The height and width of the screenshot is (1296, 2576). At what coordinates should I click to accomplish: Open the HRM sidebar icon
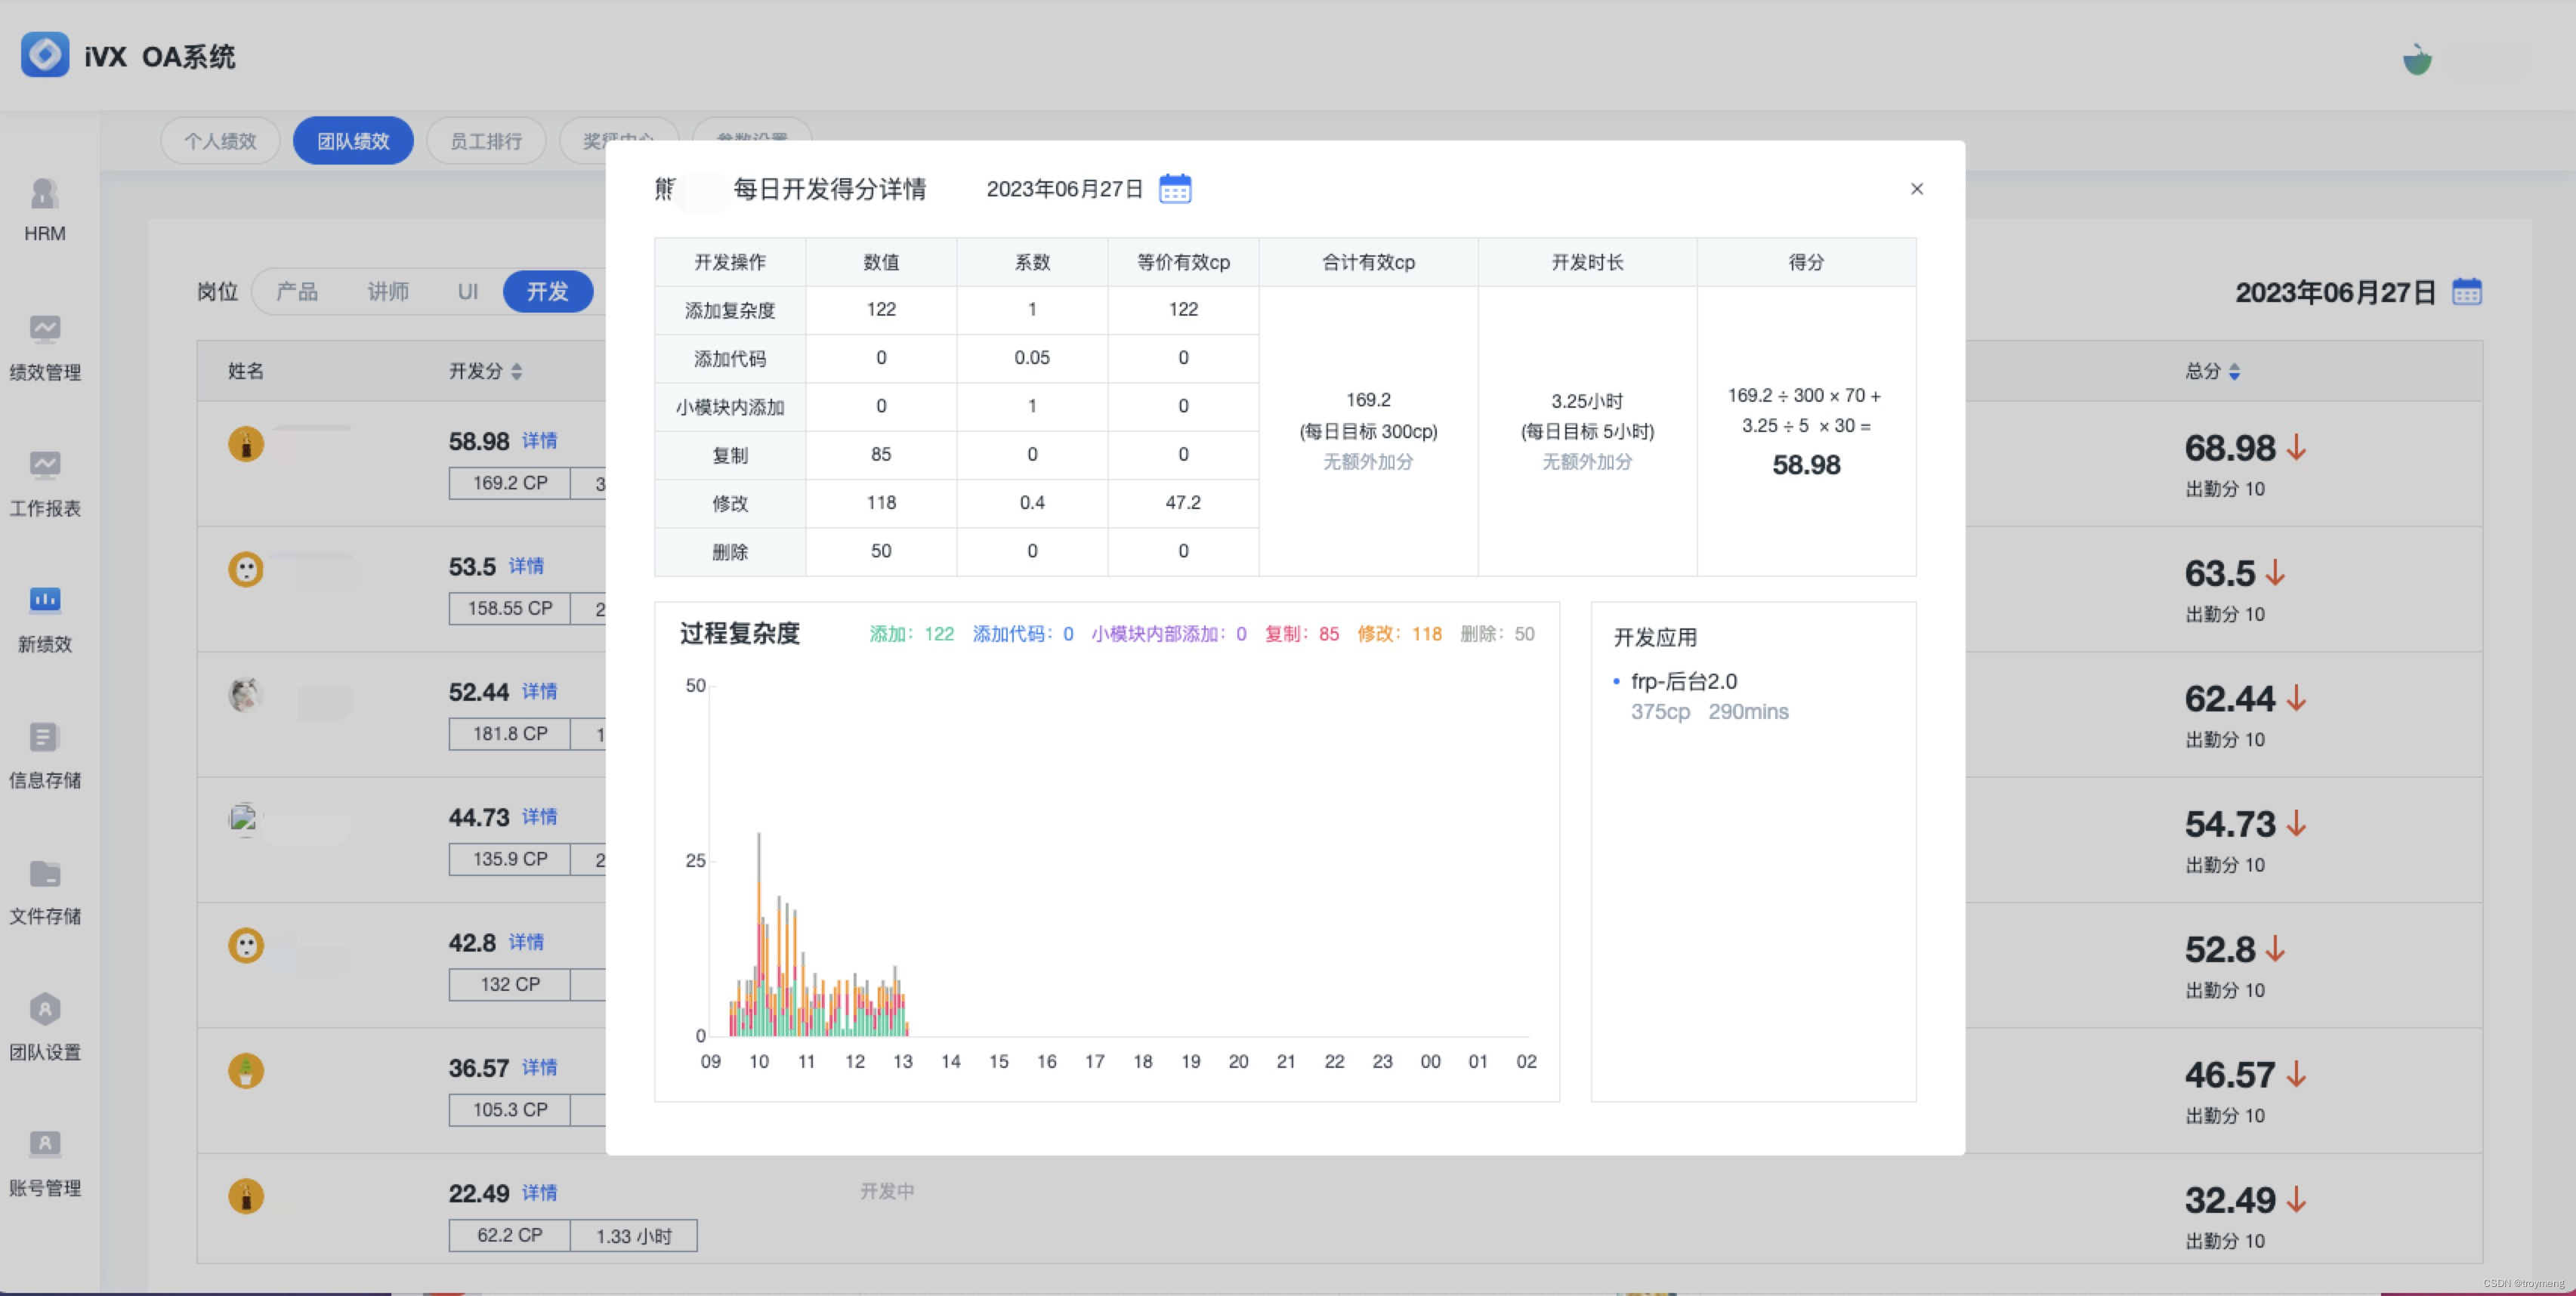[x=44, y=193]
